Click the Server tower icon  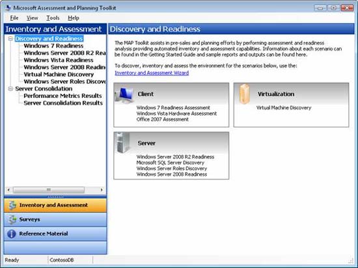tap(123, 143)
